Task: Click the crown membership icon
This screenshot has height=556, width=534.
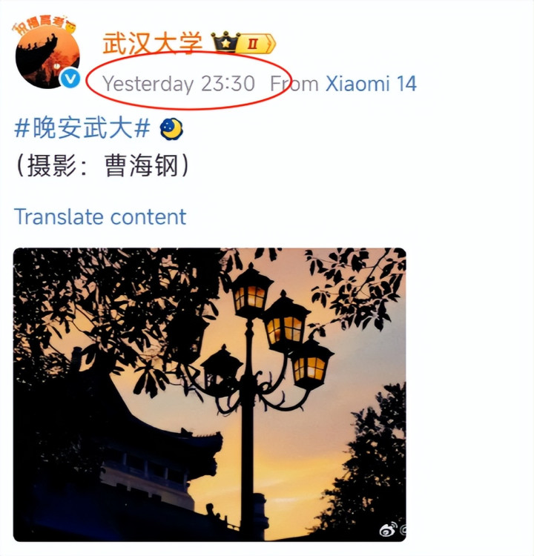Action: (x=225, y=42)
